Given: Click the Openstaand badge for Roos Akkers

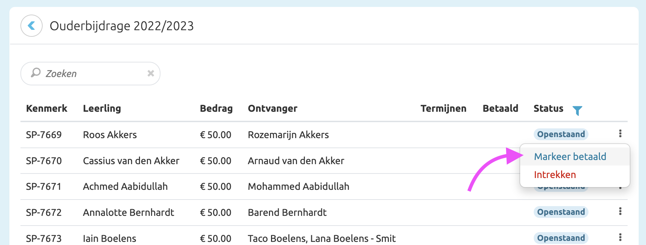Looking at the screenshot, I should click(x=561, y=134).
